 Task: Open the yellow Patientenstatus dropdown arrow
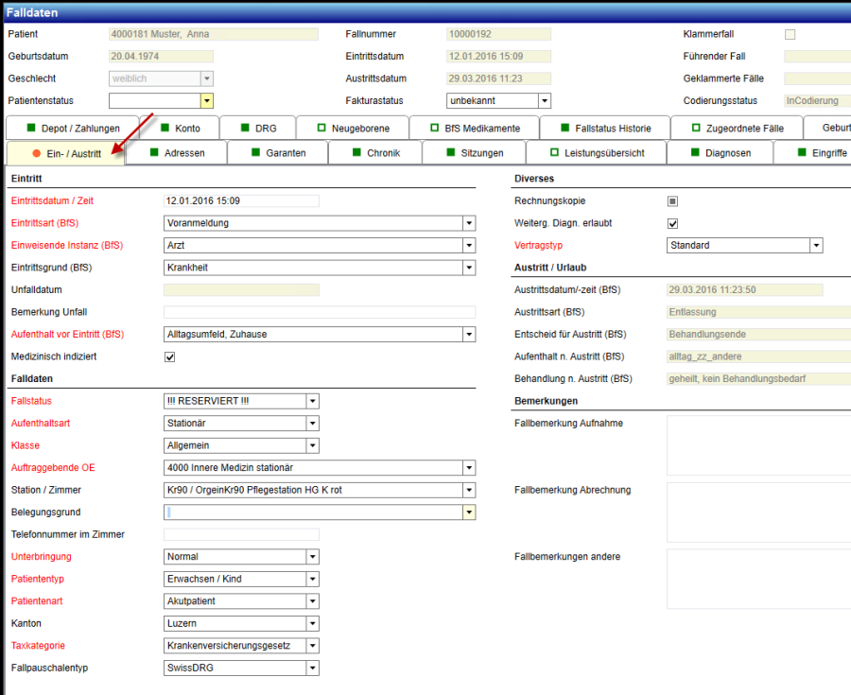pos(207,100)
